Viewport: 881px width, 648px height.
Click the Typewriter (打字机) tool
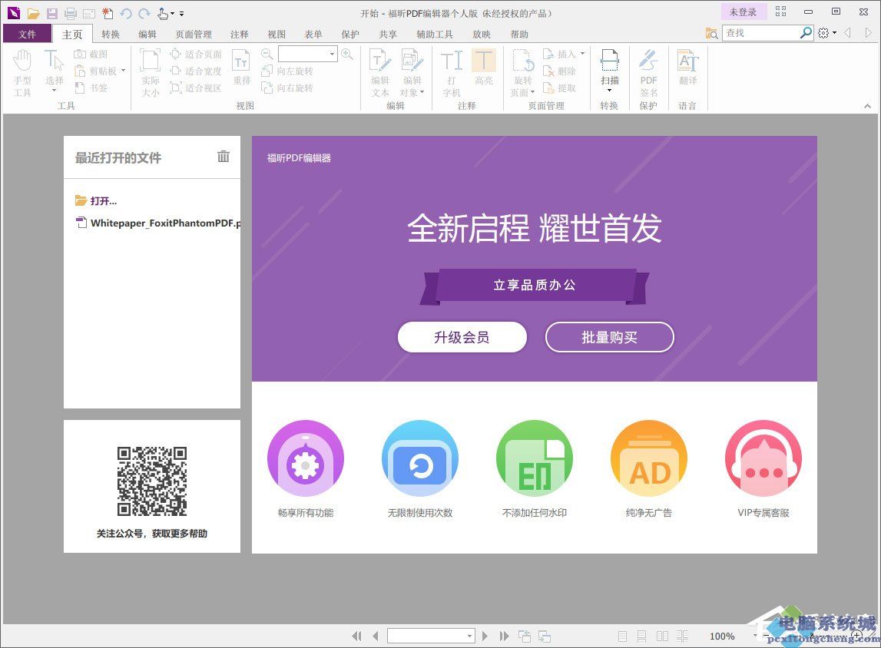[451, 73]
